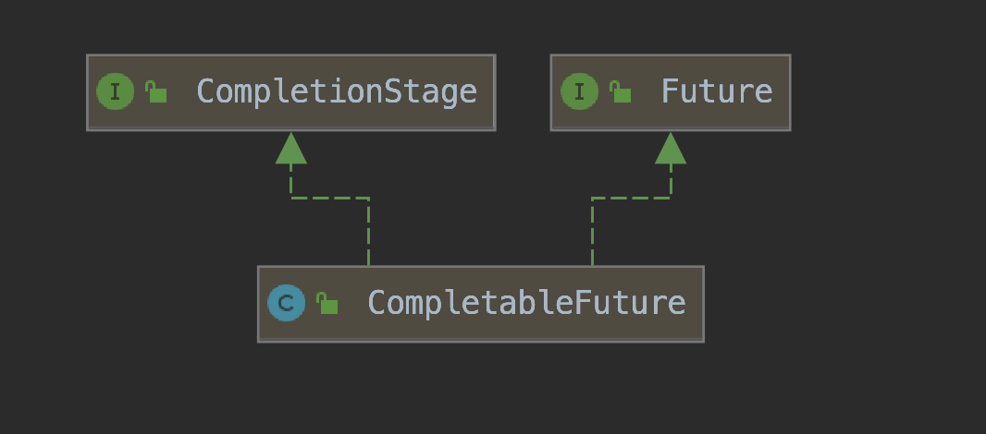Click the arrowhead pointing into CompletionStage

(x=290, y=149)
